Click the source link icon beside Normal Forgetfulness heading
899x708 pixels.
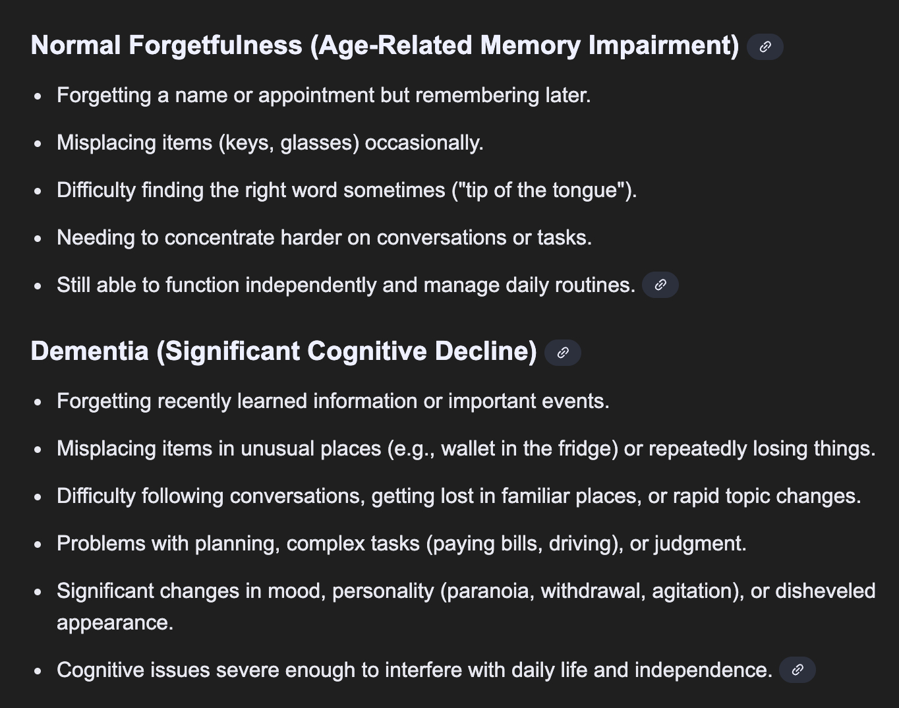tap(765, 47)
